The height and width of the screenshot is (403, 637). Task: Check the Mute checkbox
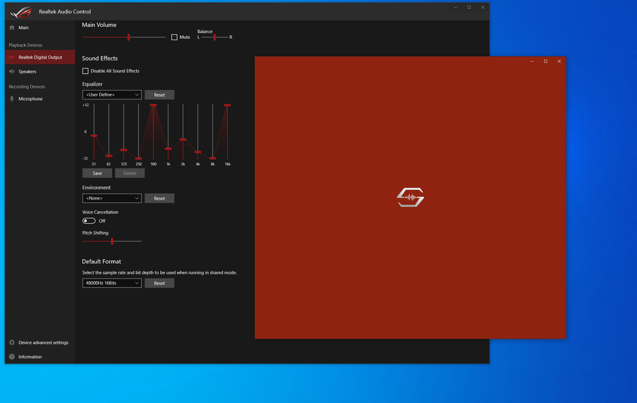click(174, 38)
